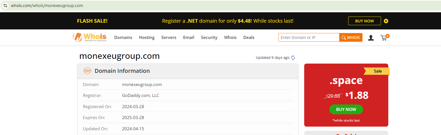Open the Security menu

tap(209, 38)
